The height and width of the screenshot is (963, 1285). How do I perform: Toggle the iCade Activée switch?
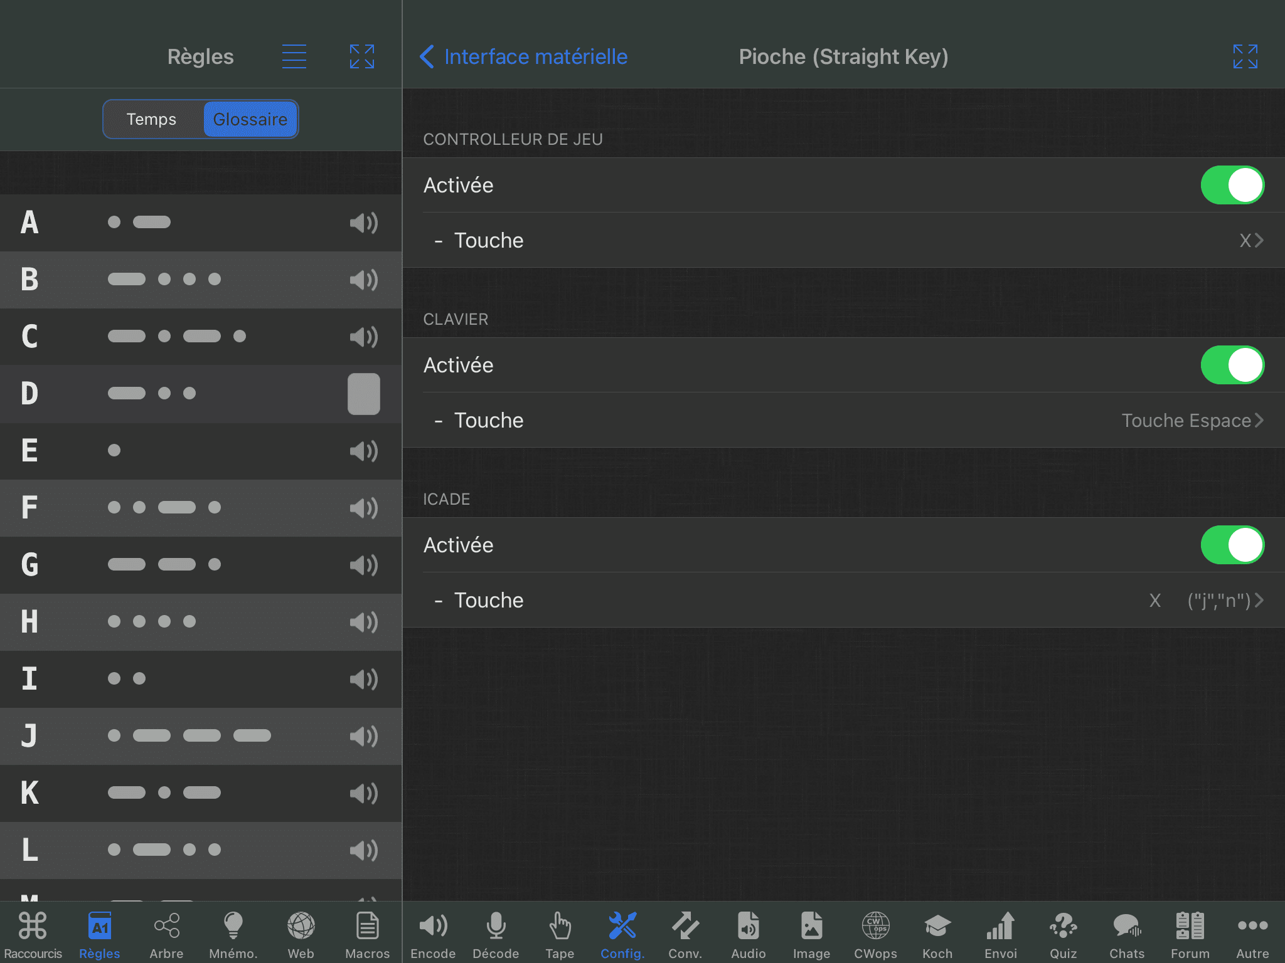[1232, 545]
